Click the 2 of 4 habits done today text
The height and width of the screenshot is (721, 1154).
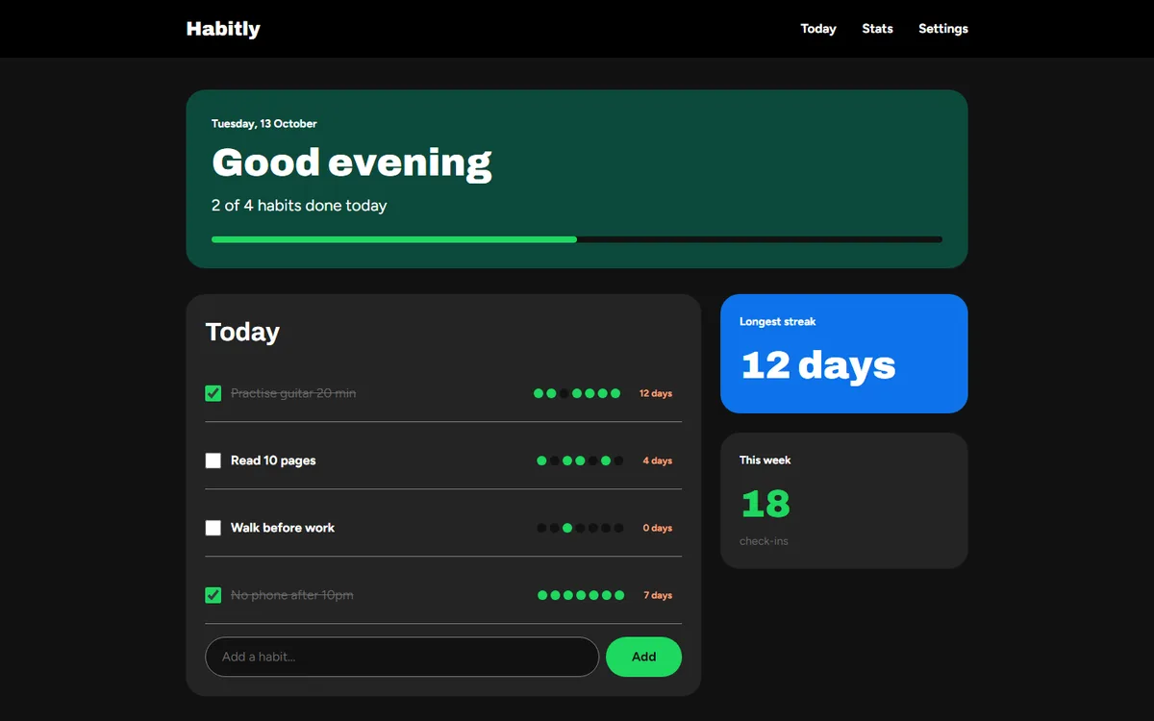(x=299, y=205)
